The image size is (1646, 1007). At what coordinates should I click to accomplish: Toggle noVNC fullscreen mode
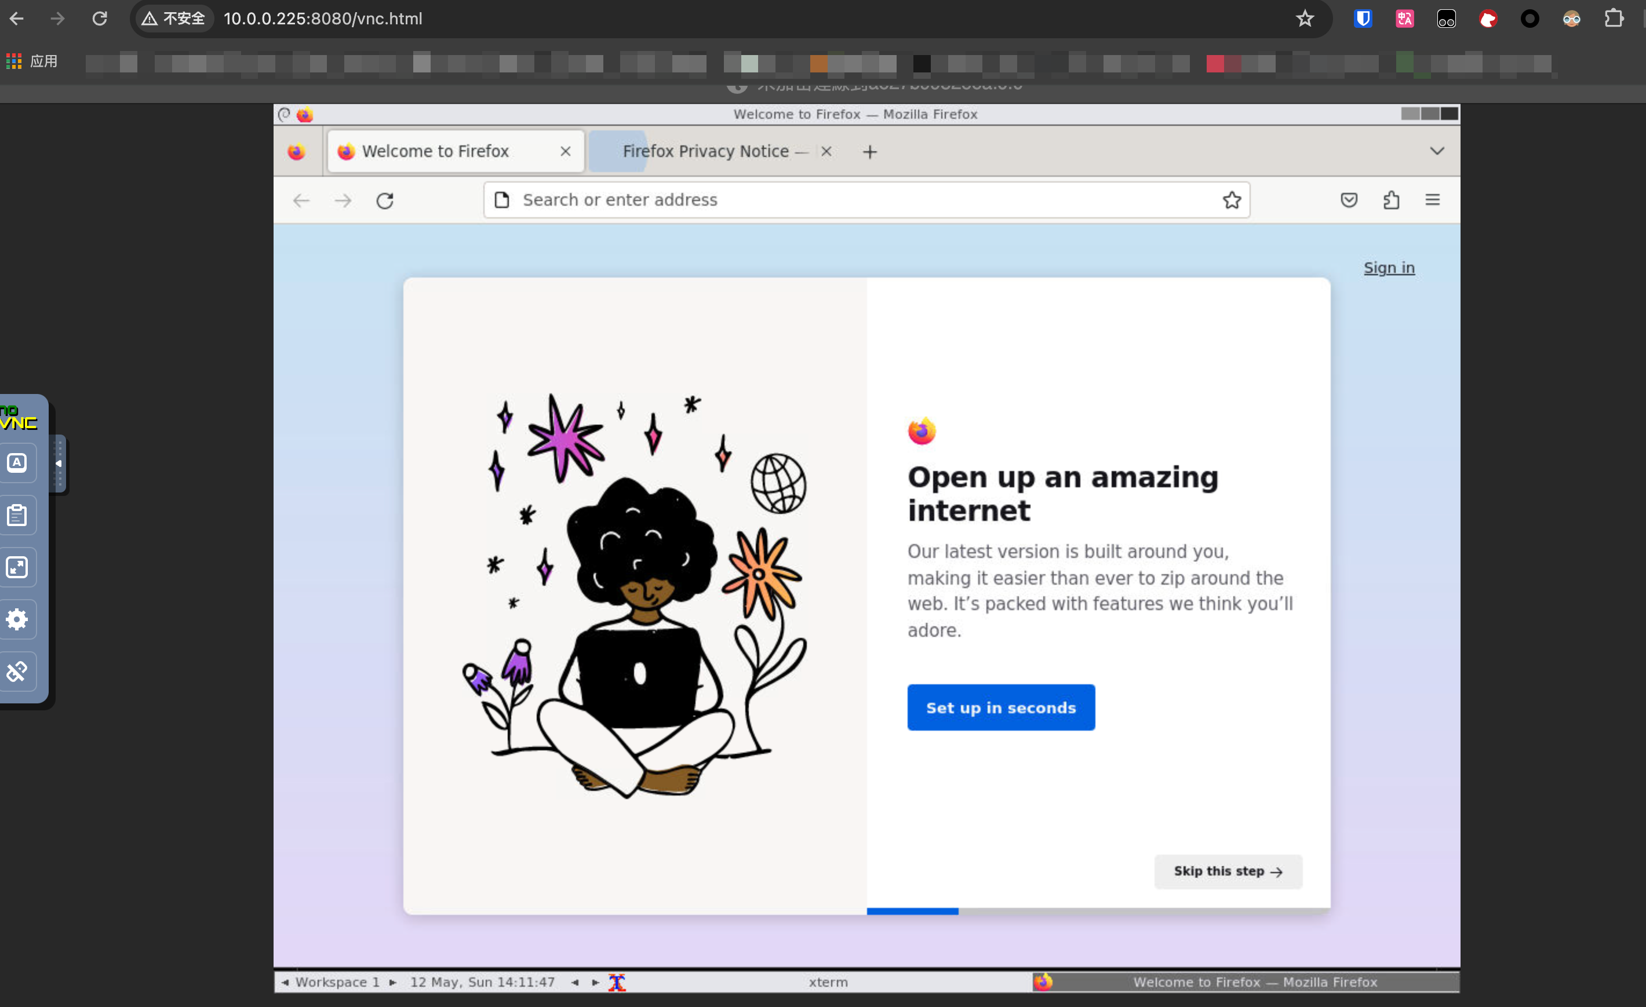coord(17,567)
